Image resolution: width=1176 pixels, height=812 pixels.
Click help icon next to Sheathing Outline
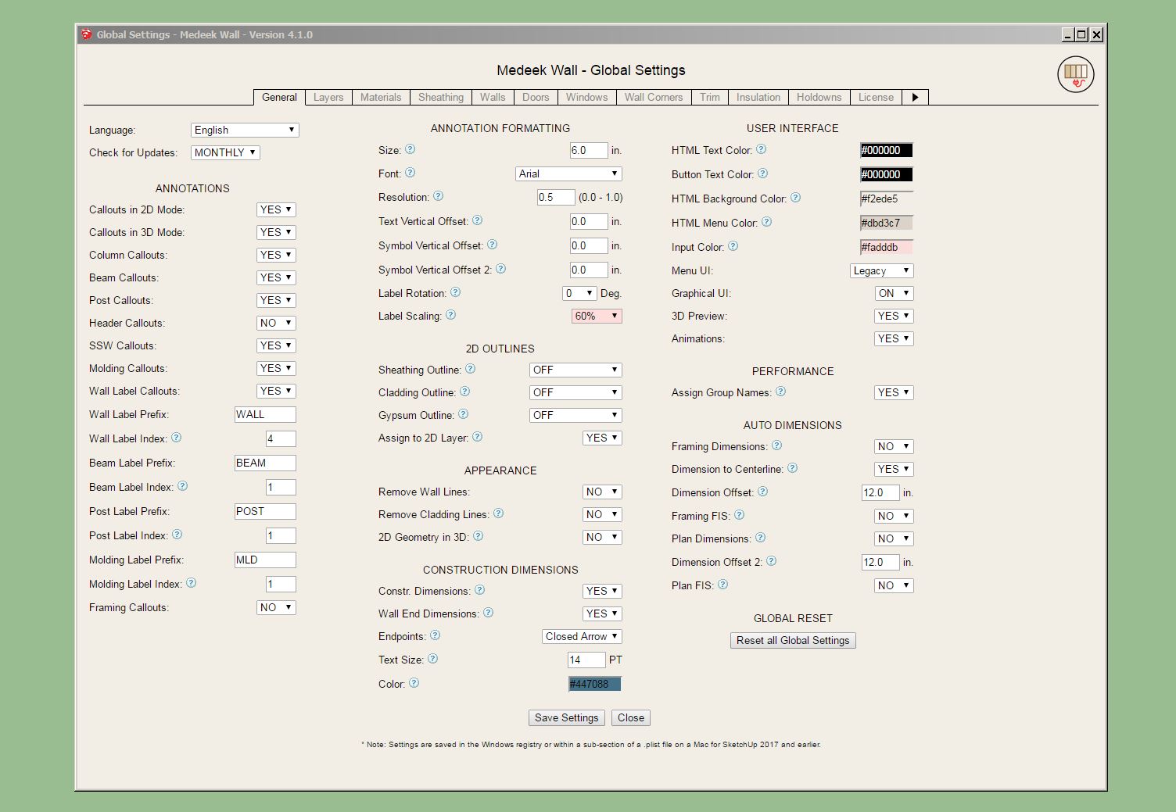(470, 369)
